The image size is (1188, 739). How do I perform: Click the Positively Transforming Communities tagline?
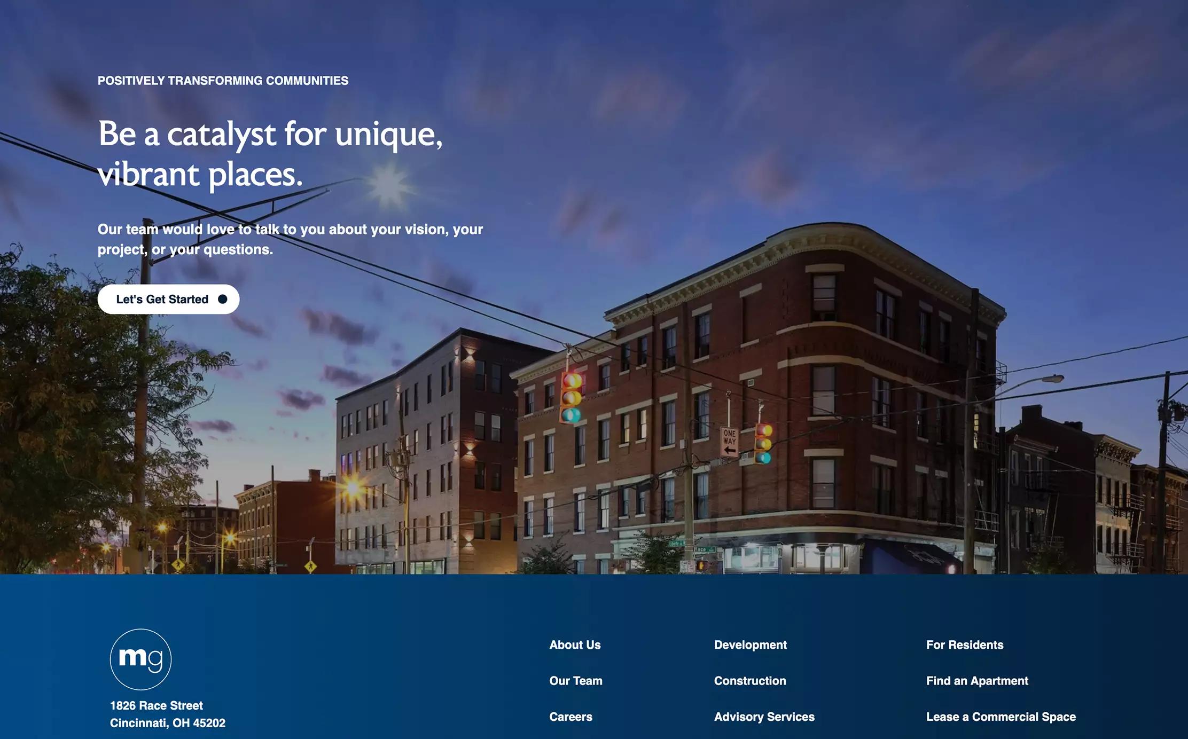coord(223,81)
